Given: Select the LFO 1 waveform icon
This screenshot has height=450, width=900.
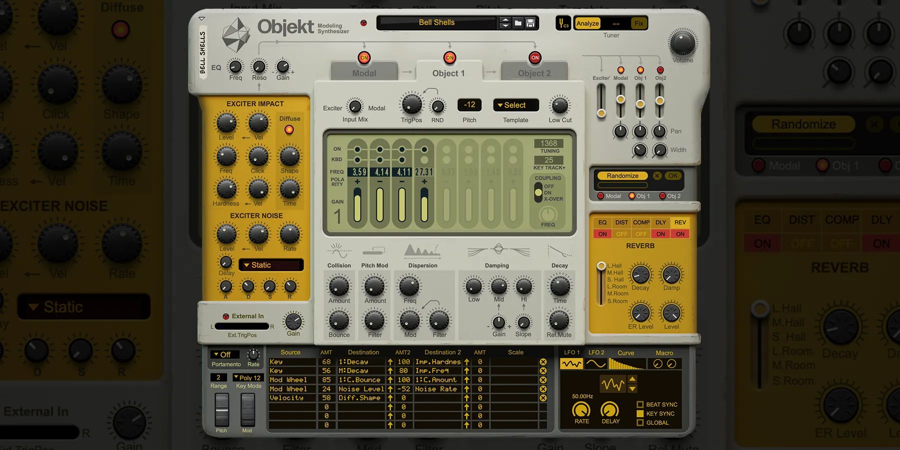Looking at the screenshot, I should coord(570,364).
